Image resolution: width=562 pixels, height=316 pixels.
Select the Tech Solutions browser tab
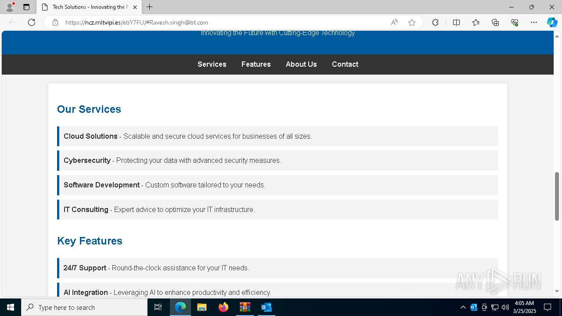pos(90,7)
